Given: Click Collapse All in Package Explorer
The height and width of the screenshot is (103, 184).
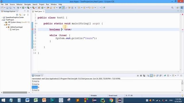Looking at the screenshot, I should click(17, 15).
